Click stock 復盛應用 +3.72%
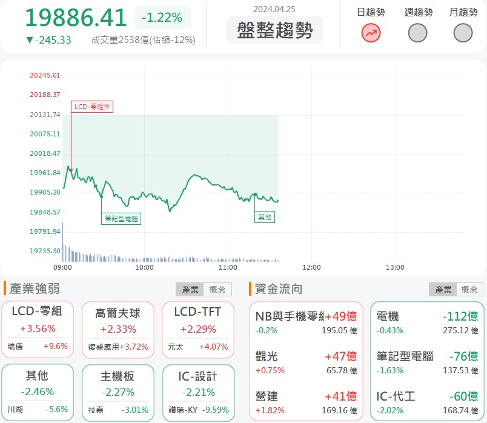The image size is (487, 423). point(118,347)
